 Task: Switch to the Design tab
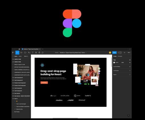(115, 56)
